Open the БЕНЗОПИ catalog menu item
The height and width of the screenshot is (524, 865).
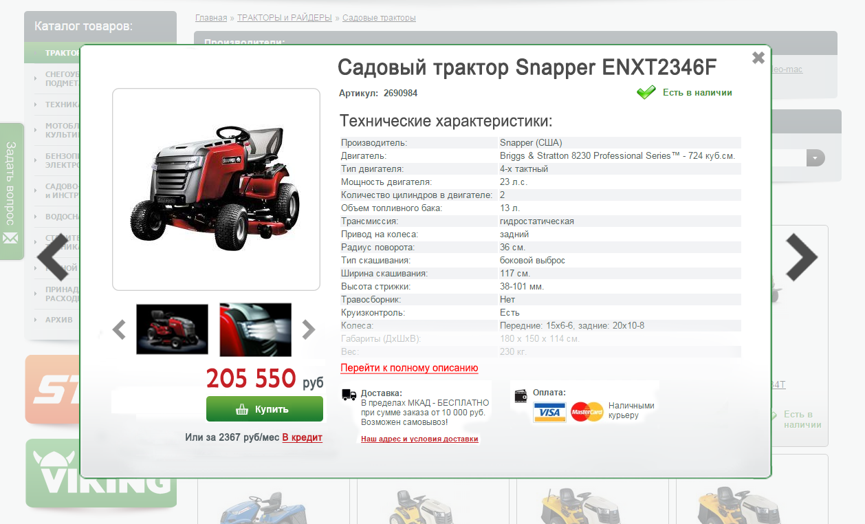coord(62,160)
